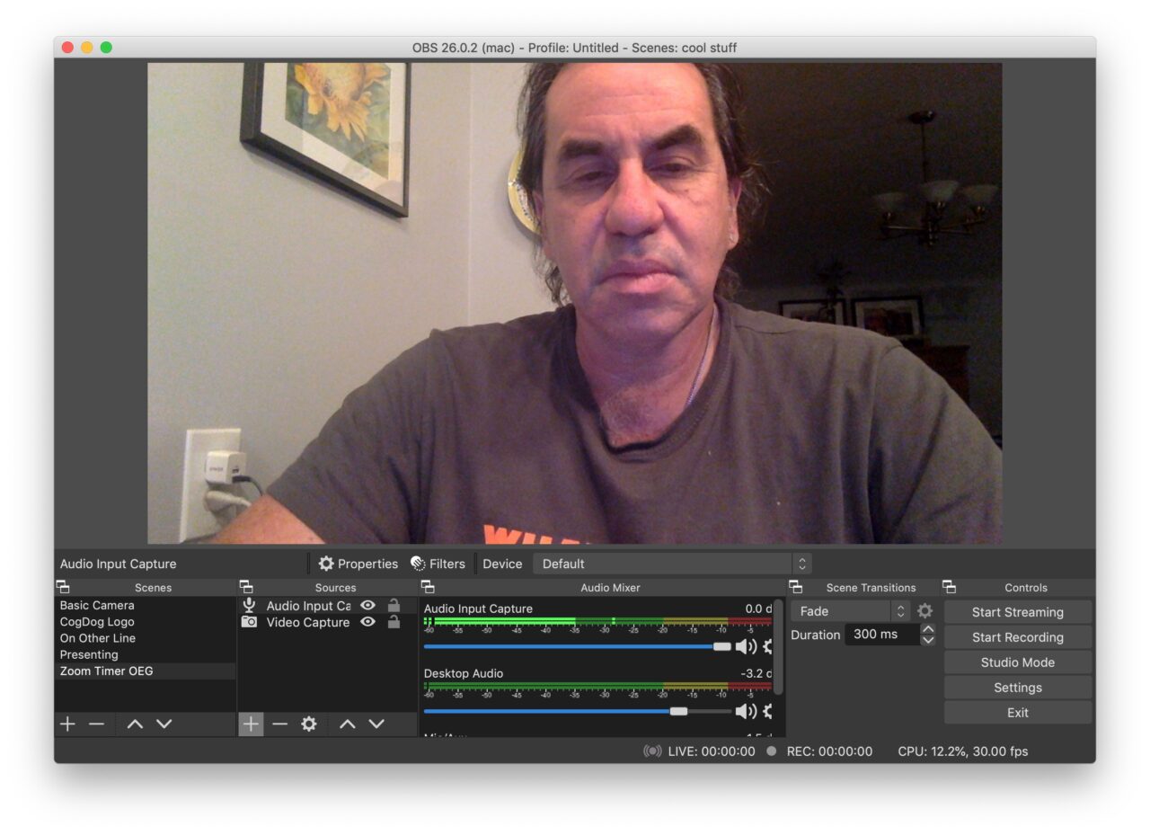Remove the selected scene with minus icon
Image resolution: width=1150 pixels, height=835 pixels.
point(97,724)
